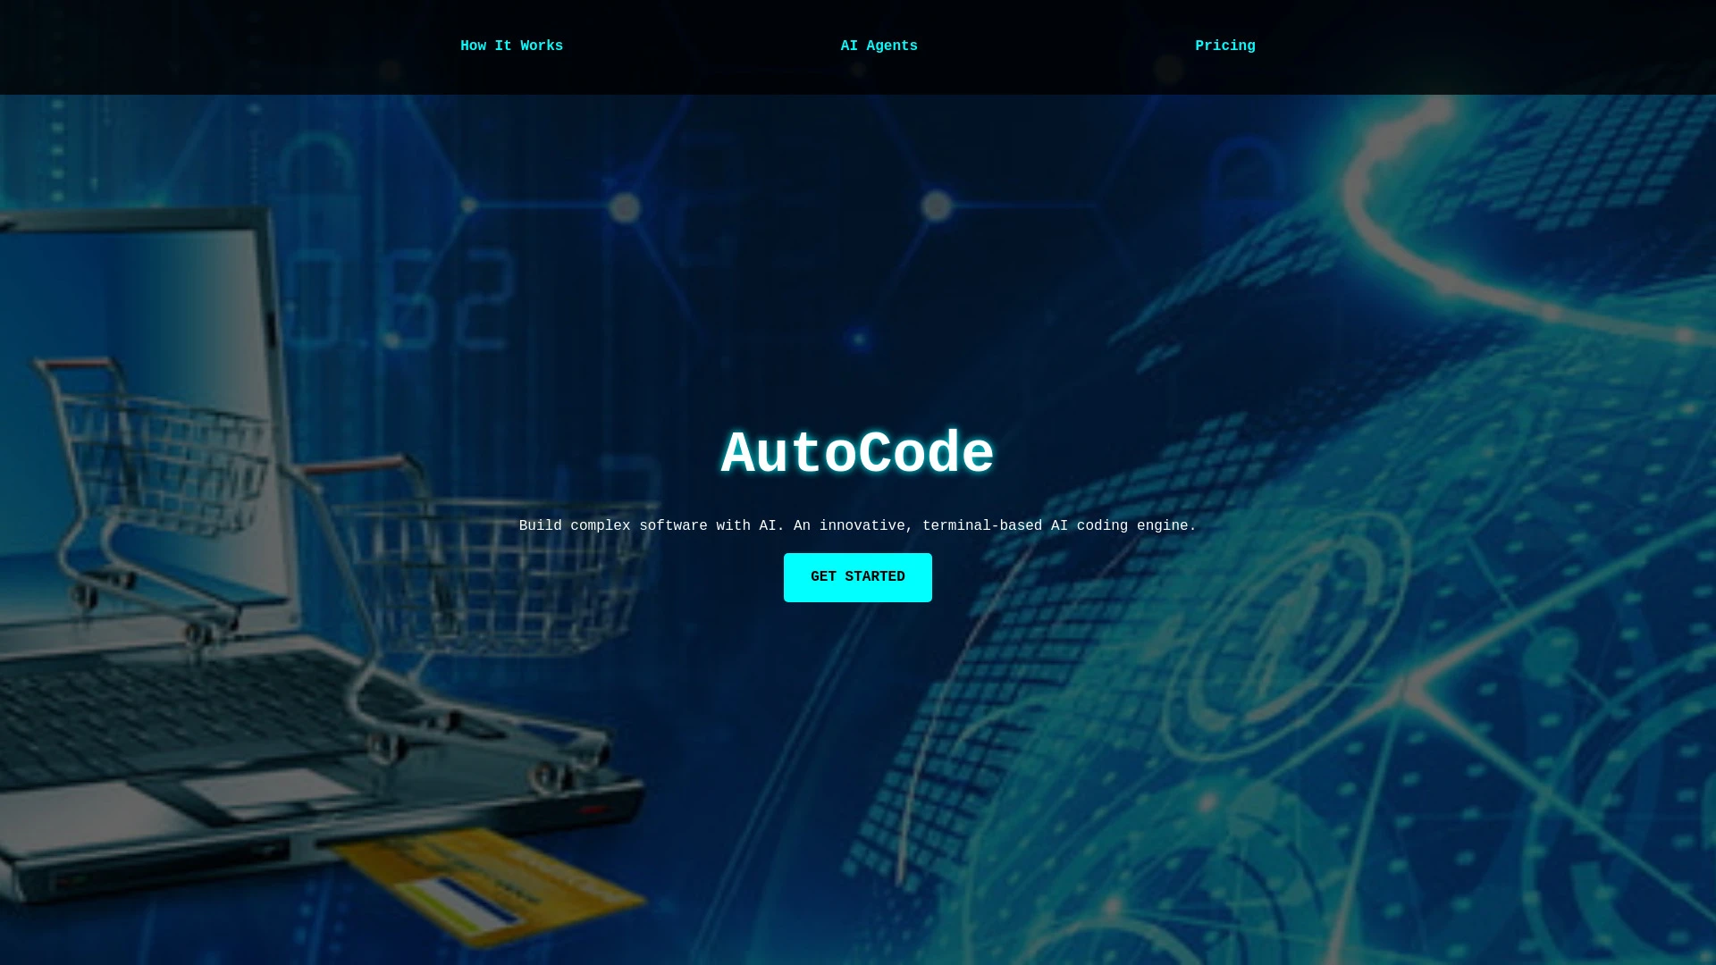Screen dimensions: 1716x965
Task: Open the Pricing section
Action: [x=1224, y=46]
